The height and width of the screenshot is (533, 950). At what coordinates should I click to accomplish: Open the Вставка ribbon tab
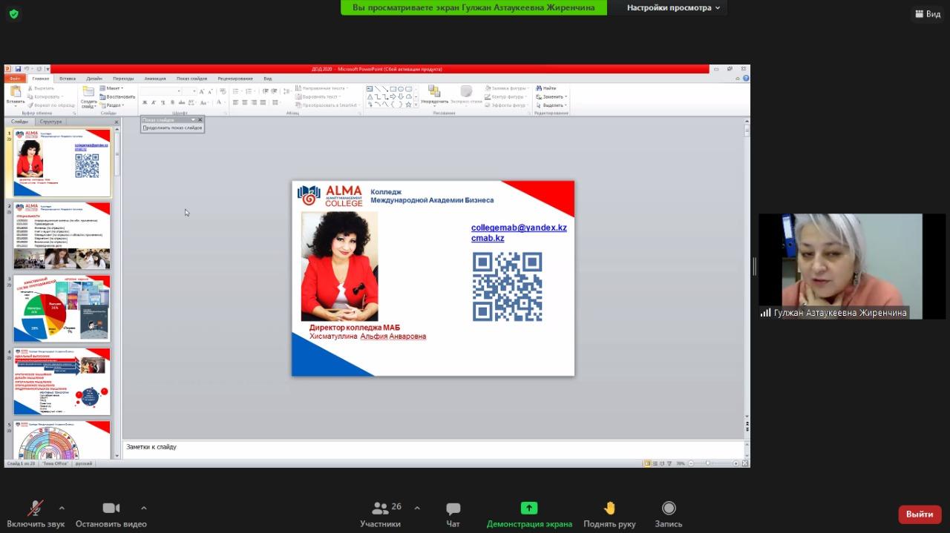click(x=68, y=79)
